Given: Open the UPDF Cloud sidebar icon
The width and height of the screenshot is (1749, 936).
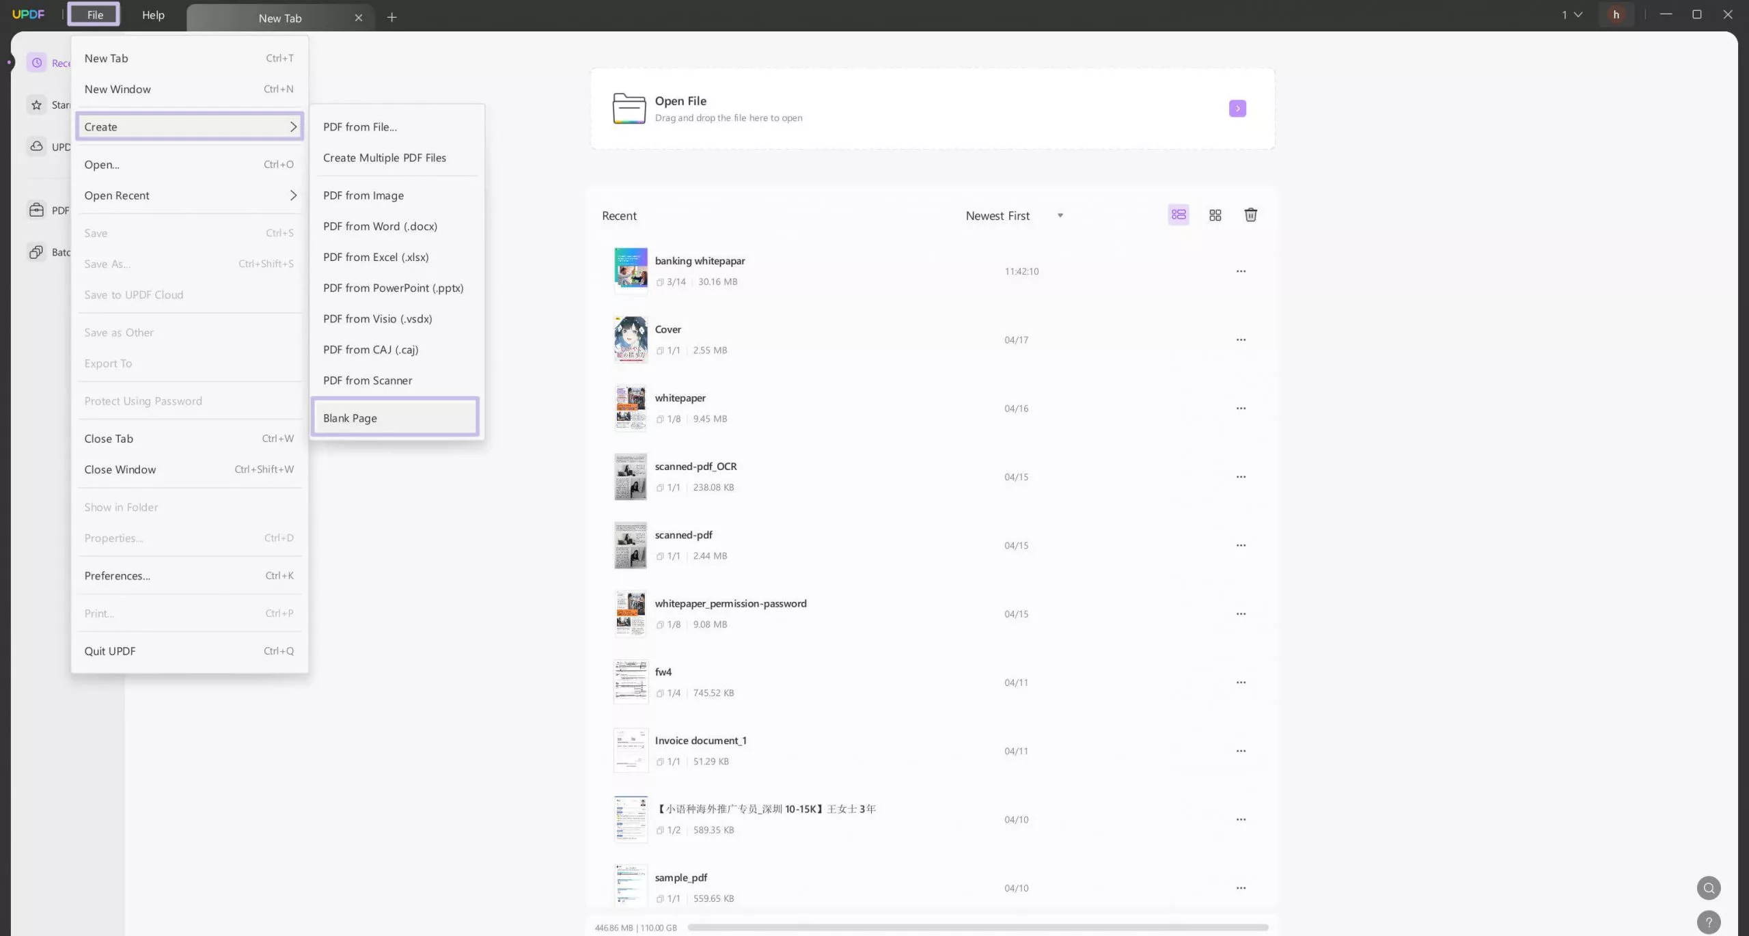Looking at the screenshot, I should tap(37, 146).
